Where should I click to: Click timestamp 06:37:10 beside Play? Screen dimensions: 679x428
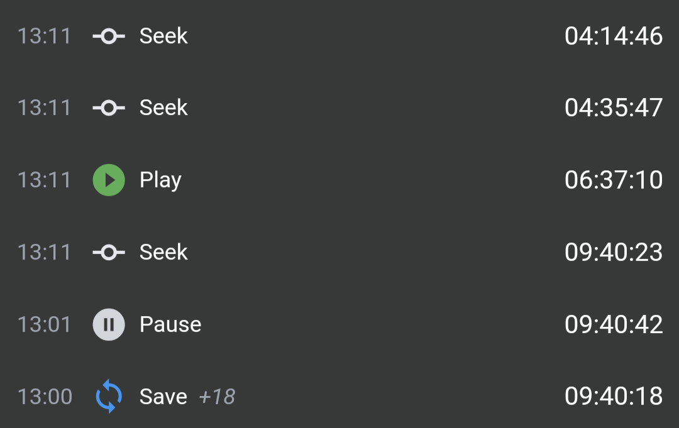click(x=614, y=180)
